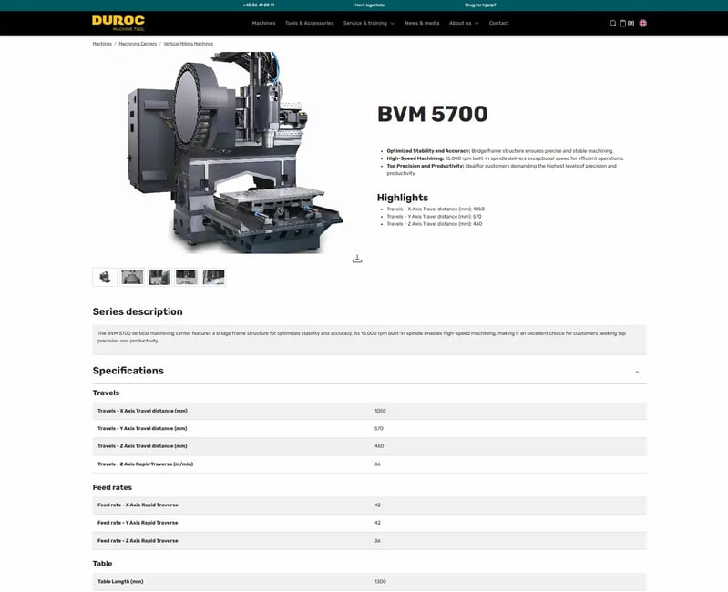Click the Travels section heading
The height and width of the screenshot is (592, 728).
pyautogui.click(x=106, y=393)
